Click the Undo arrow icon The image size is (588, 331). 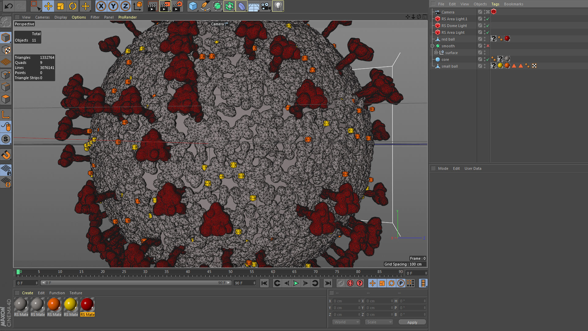point(9,6)
